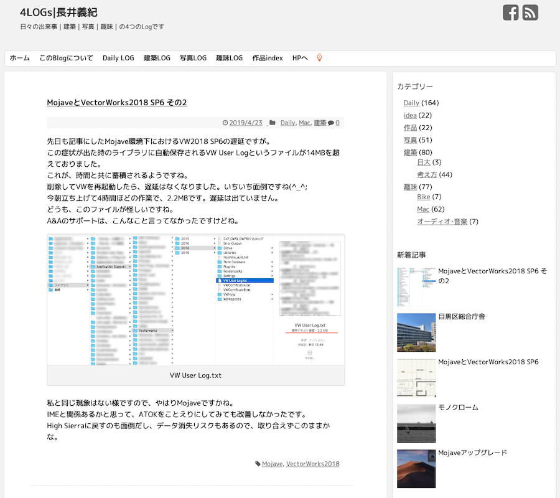560x498 pixels.
Task: Open thumbnail of MojaveとVectorWorks2018 SP6 その2 recent post
Action: click(416, 287)
